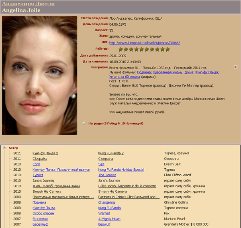Click the modified date 18.08.2010 21:43:43

125,62
